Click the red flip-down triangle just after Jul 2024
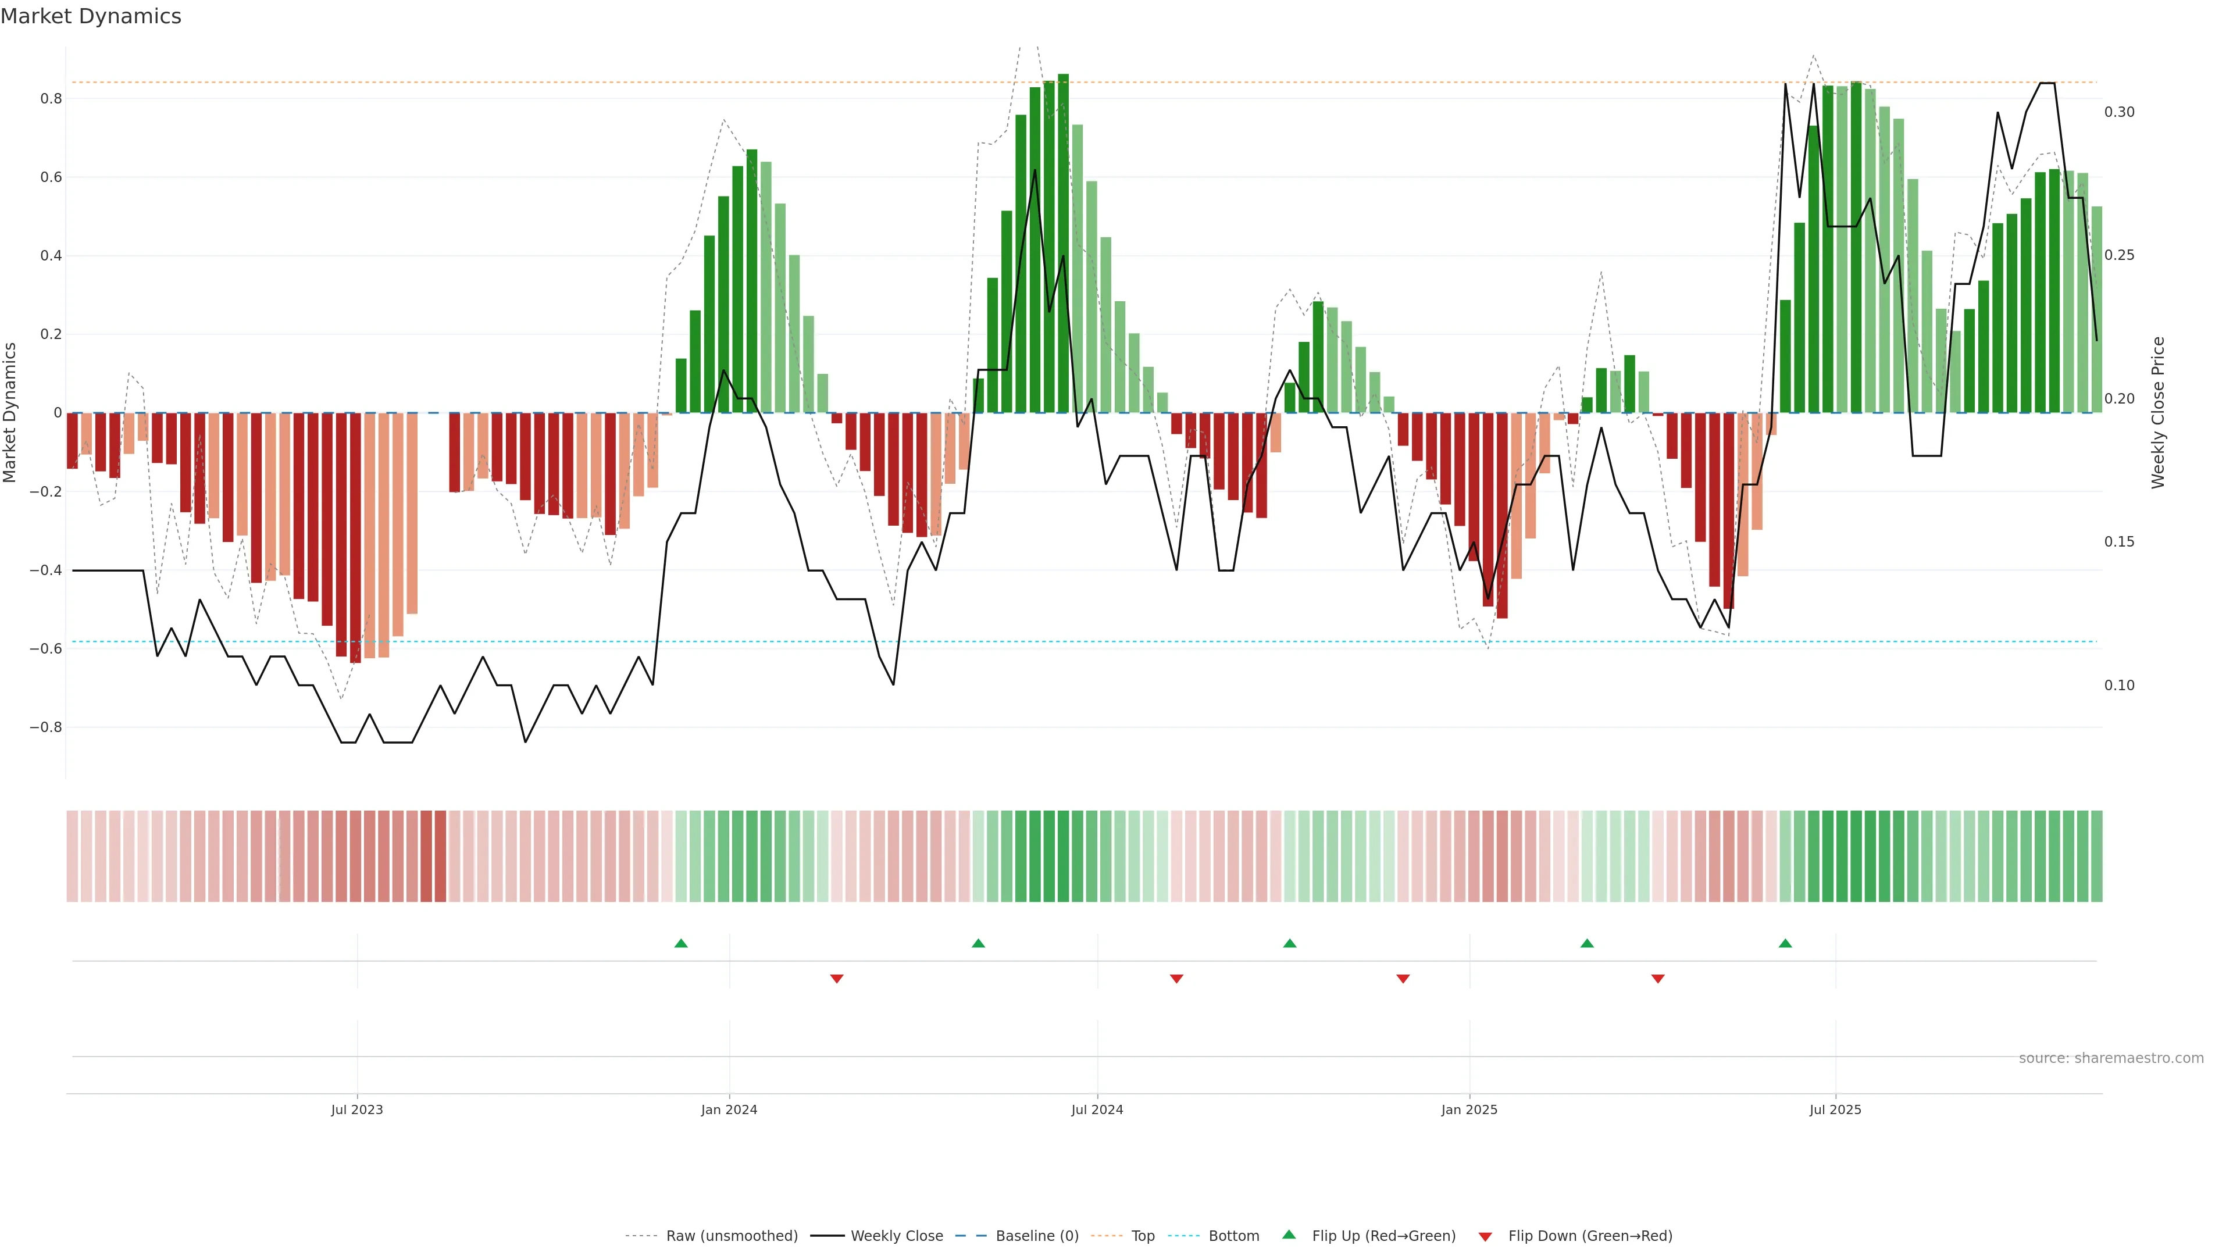Viewport: 2233px width, 1256px height. click(1176, 979)
